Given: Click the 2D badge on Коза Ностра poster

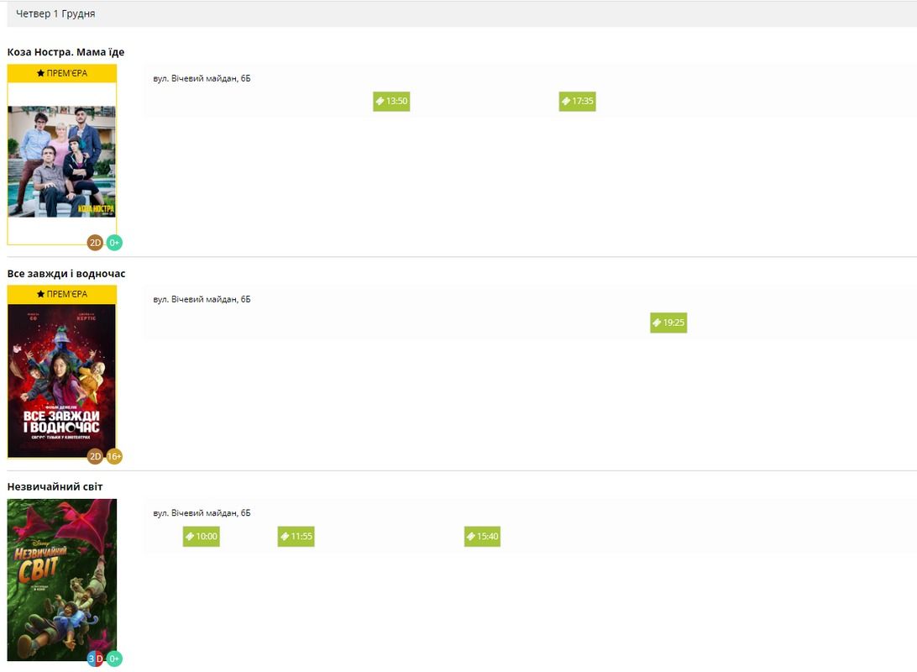Looking at the screenshot, I should coord(95,243).
